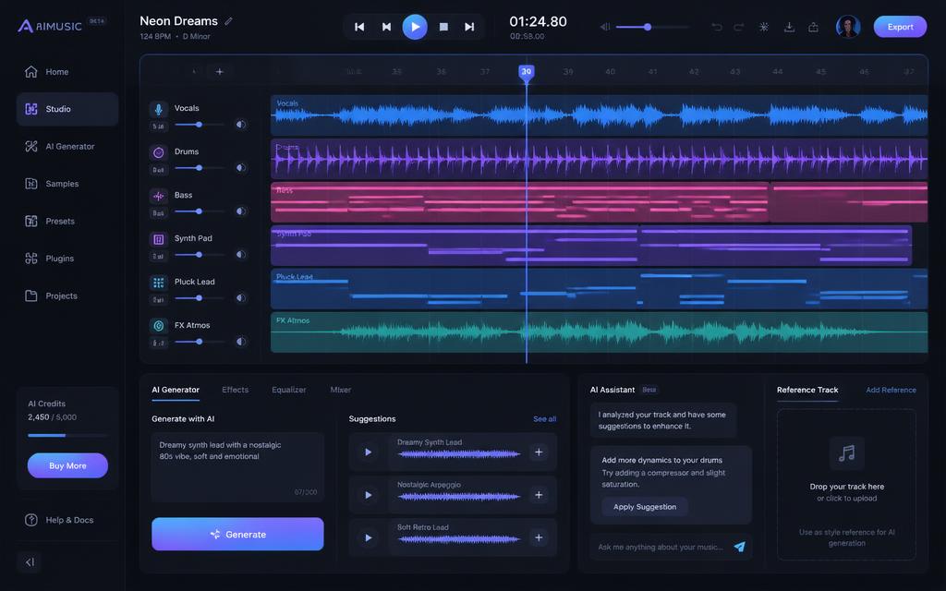Click the Vocals track microphone icon
The image size is (946, 591).
pyautogui.click(x=158, y=109)
